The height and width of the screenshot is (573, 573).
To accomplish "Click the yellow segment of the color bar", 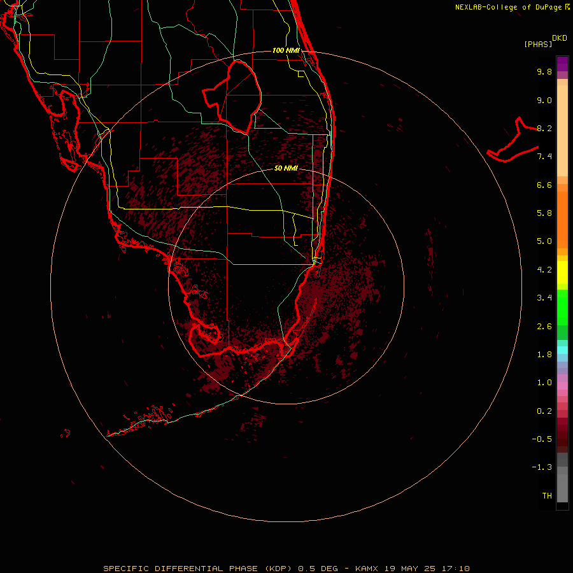I will click(x=562, y=272).
